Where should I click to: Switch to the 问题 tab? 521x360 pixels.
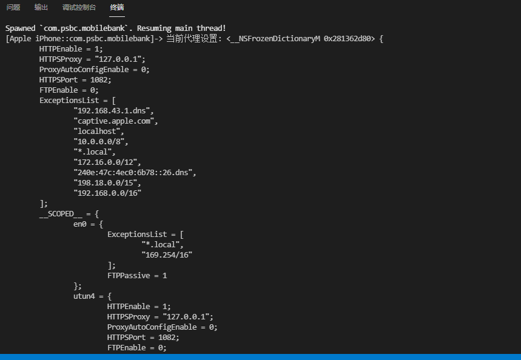tap(13, 7)
